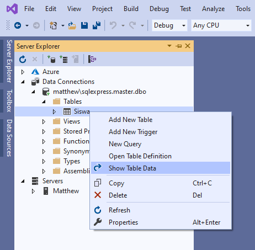Screen dimensions: 255x250
Task: Collapse the Servers node
Action: [x=23, y=181]
